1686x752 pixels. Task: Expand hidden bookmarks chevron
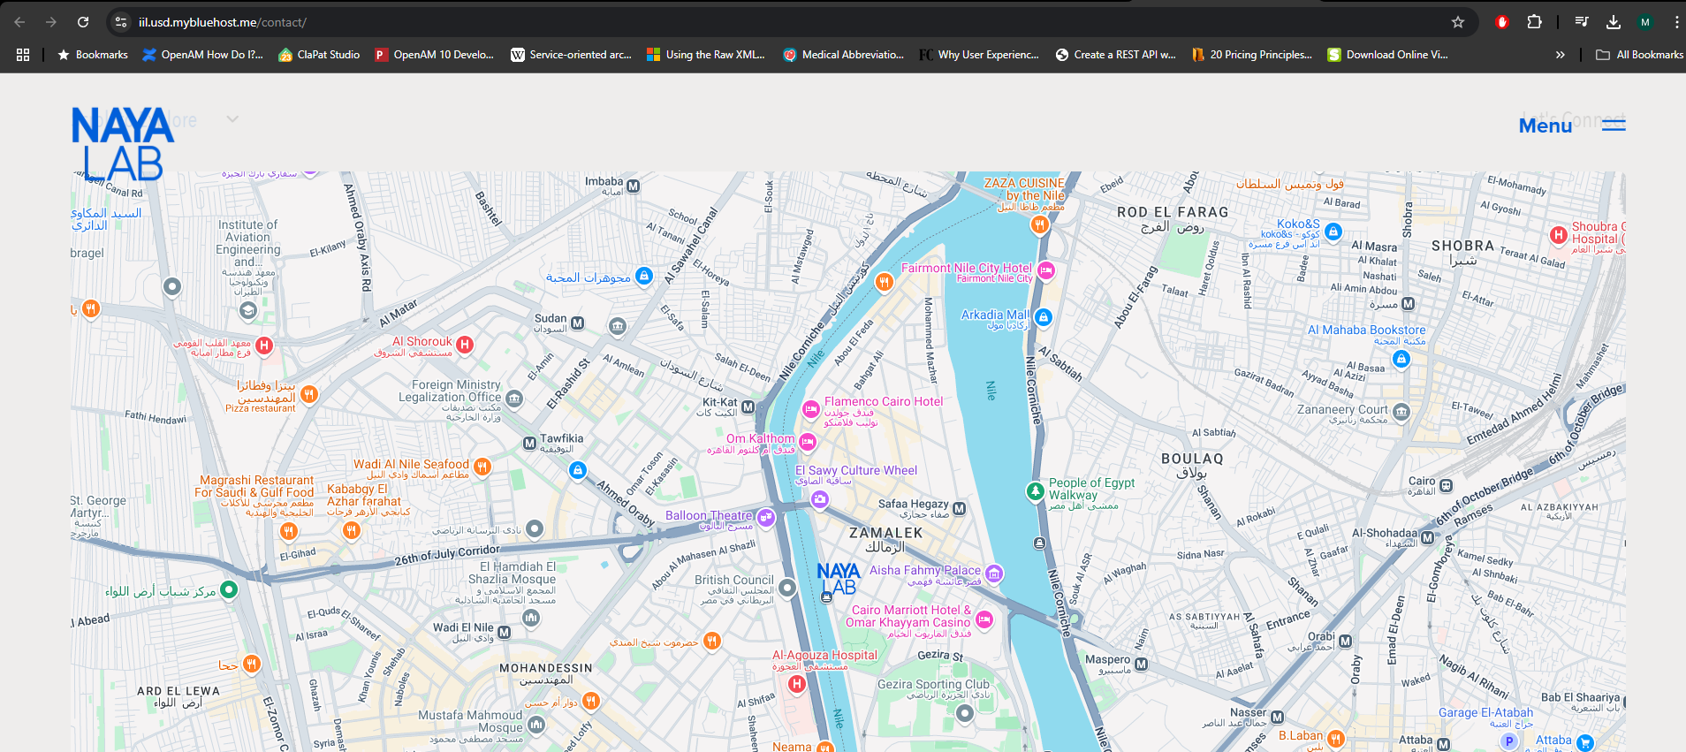click(1561, 55)
